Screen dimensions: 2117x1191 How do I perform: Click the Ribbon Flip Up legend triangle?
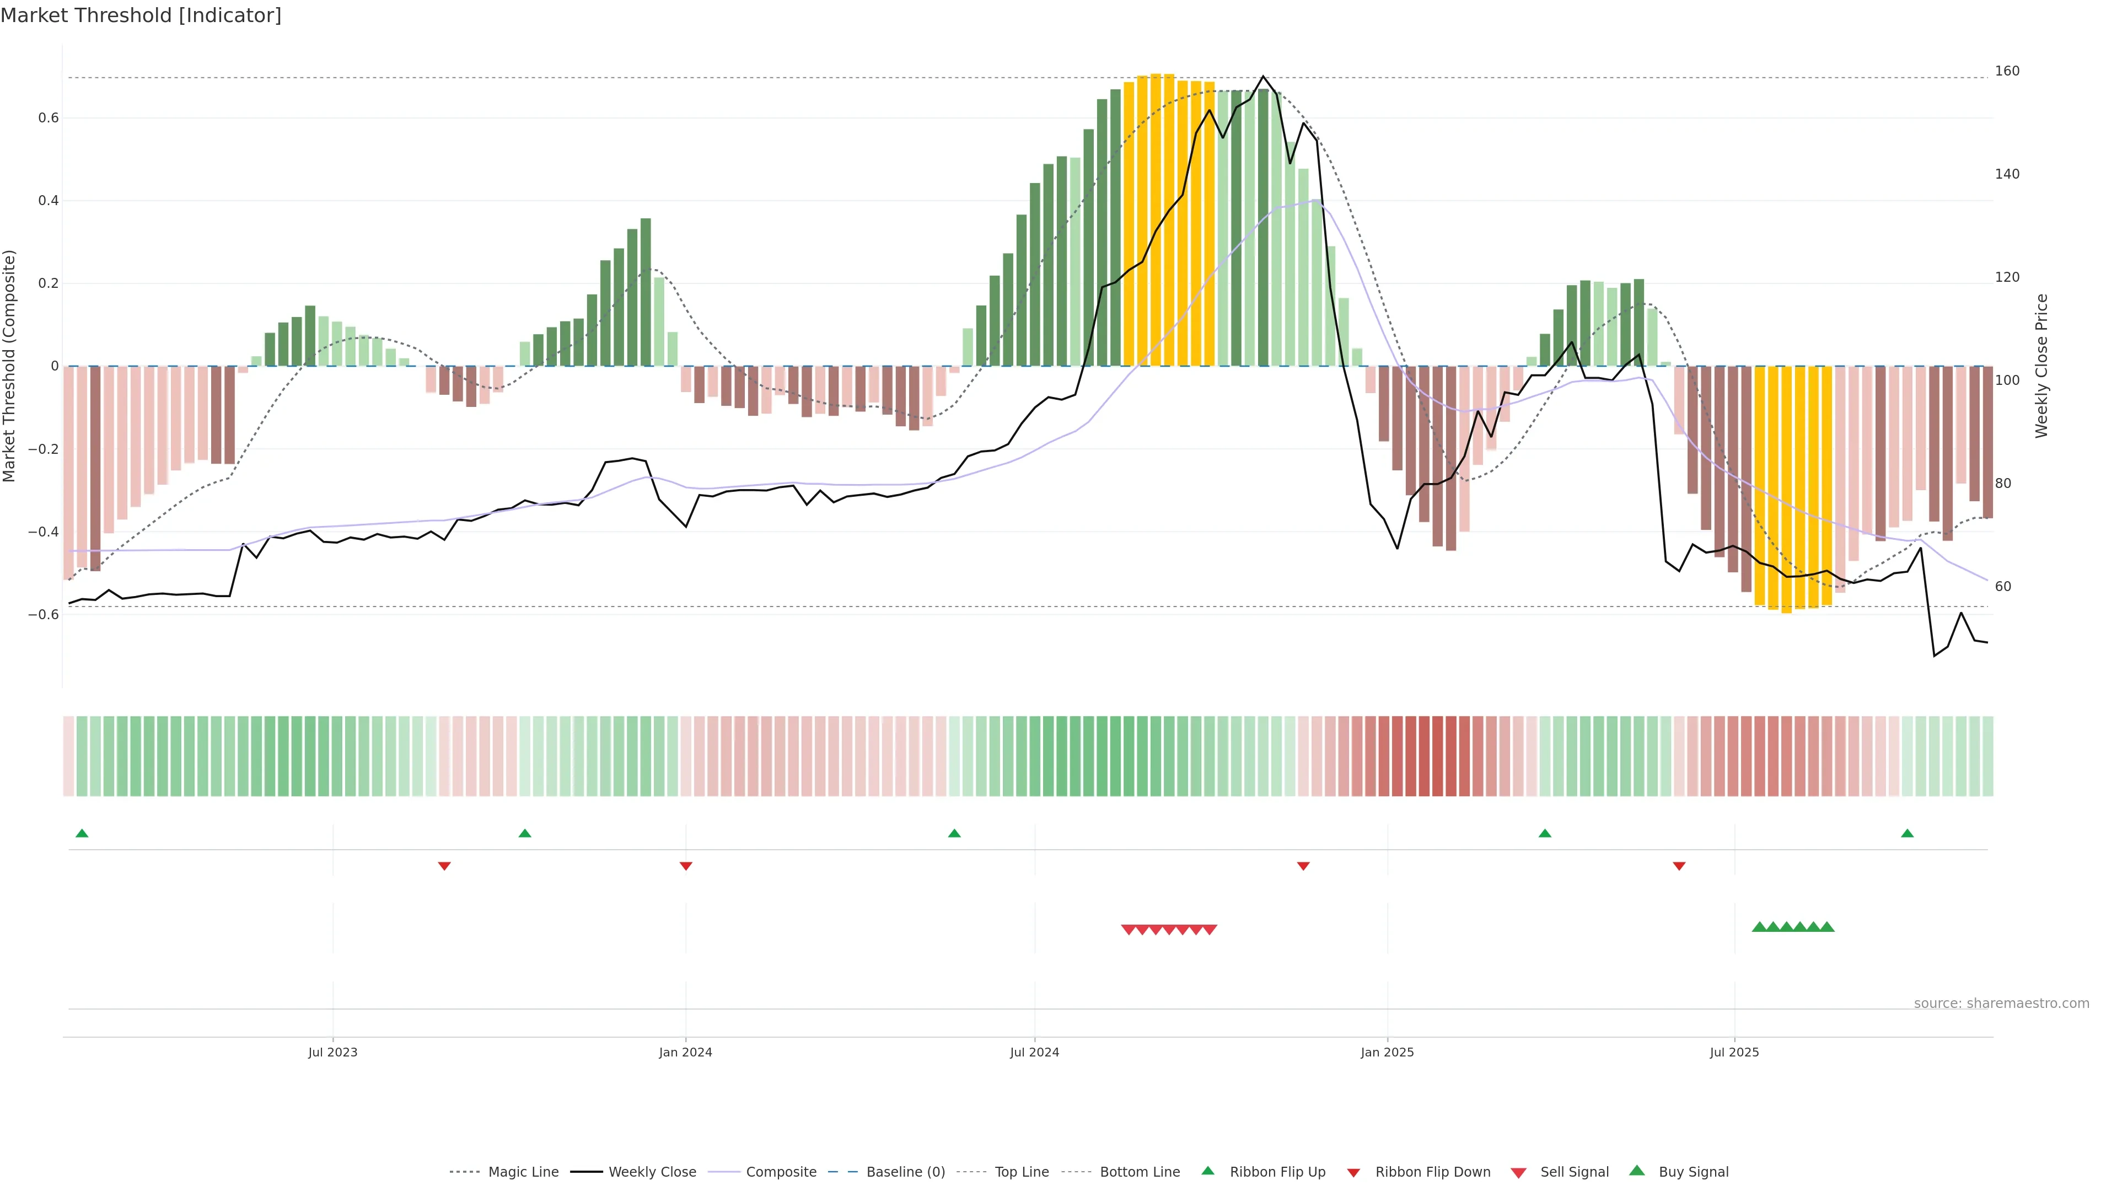[1207, 1171]
